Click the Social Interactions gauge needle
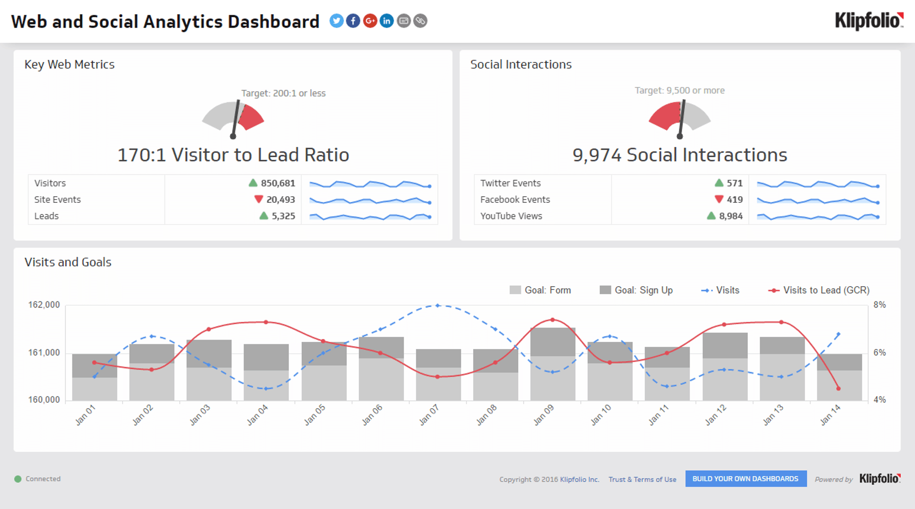Viewport: 915px width, 509px height. pos(682,119)
